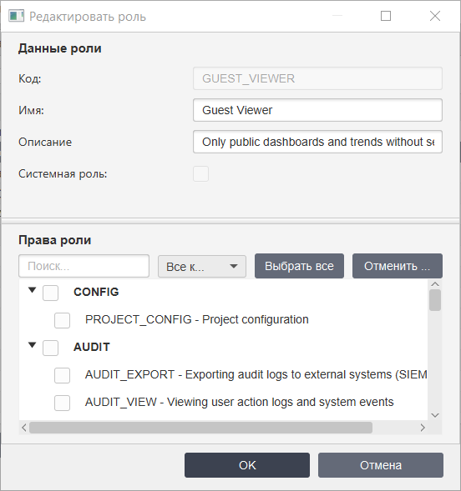Click the Выбрать все button

coord(299,266)
